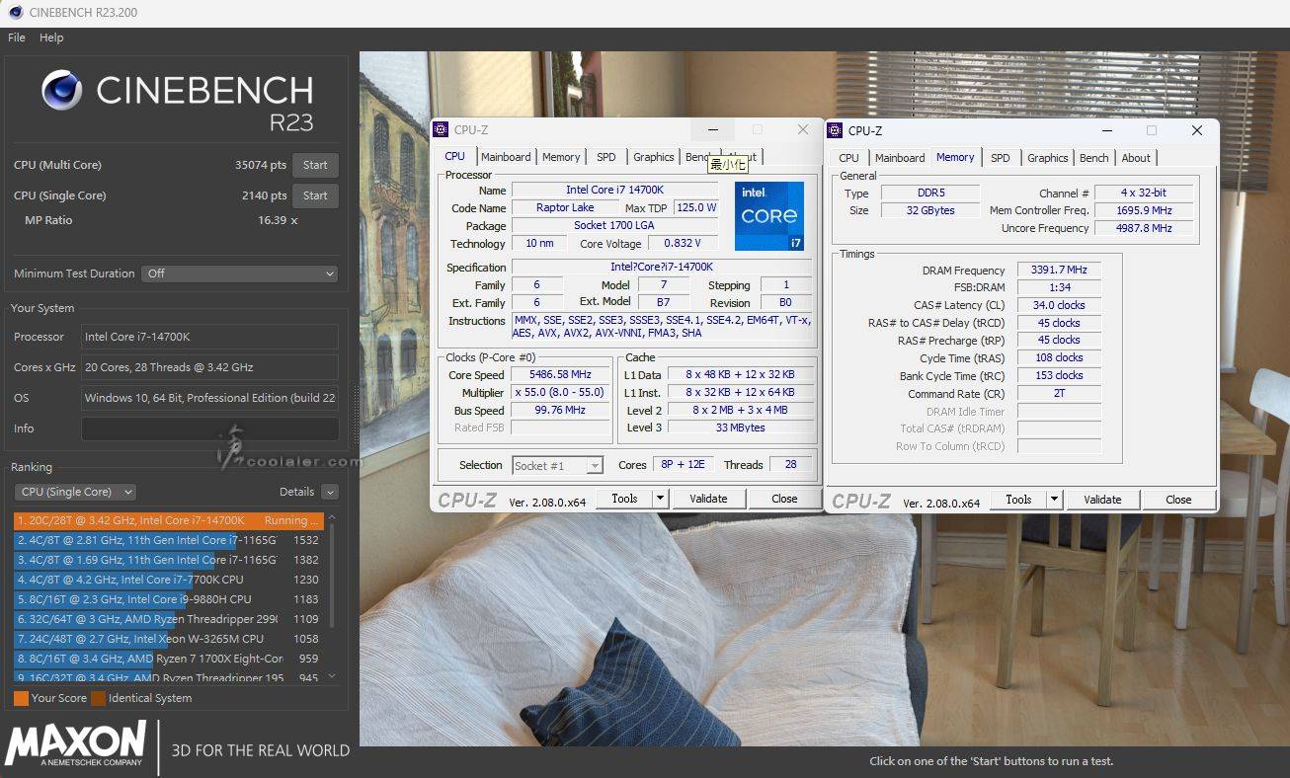
Task: Start the CPU Single Core test
Action: click(315, 195)
